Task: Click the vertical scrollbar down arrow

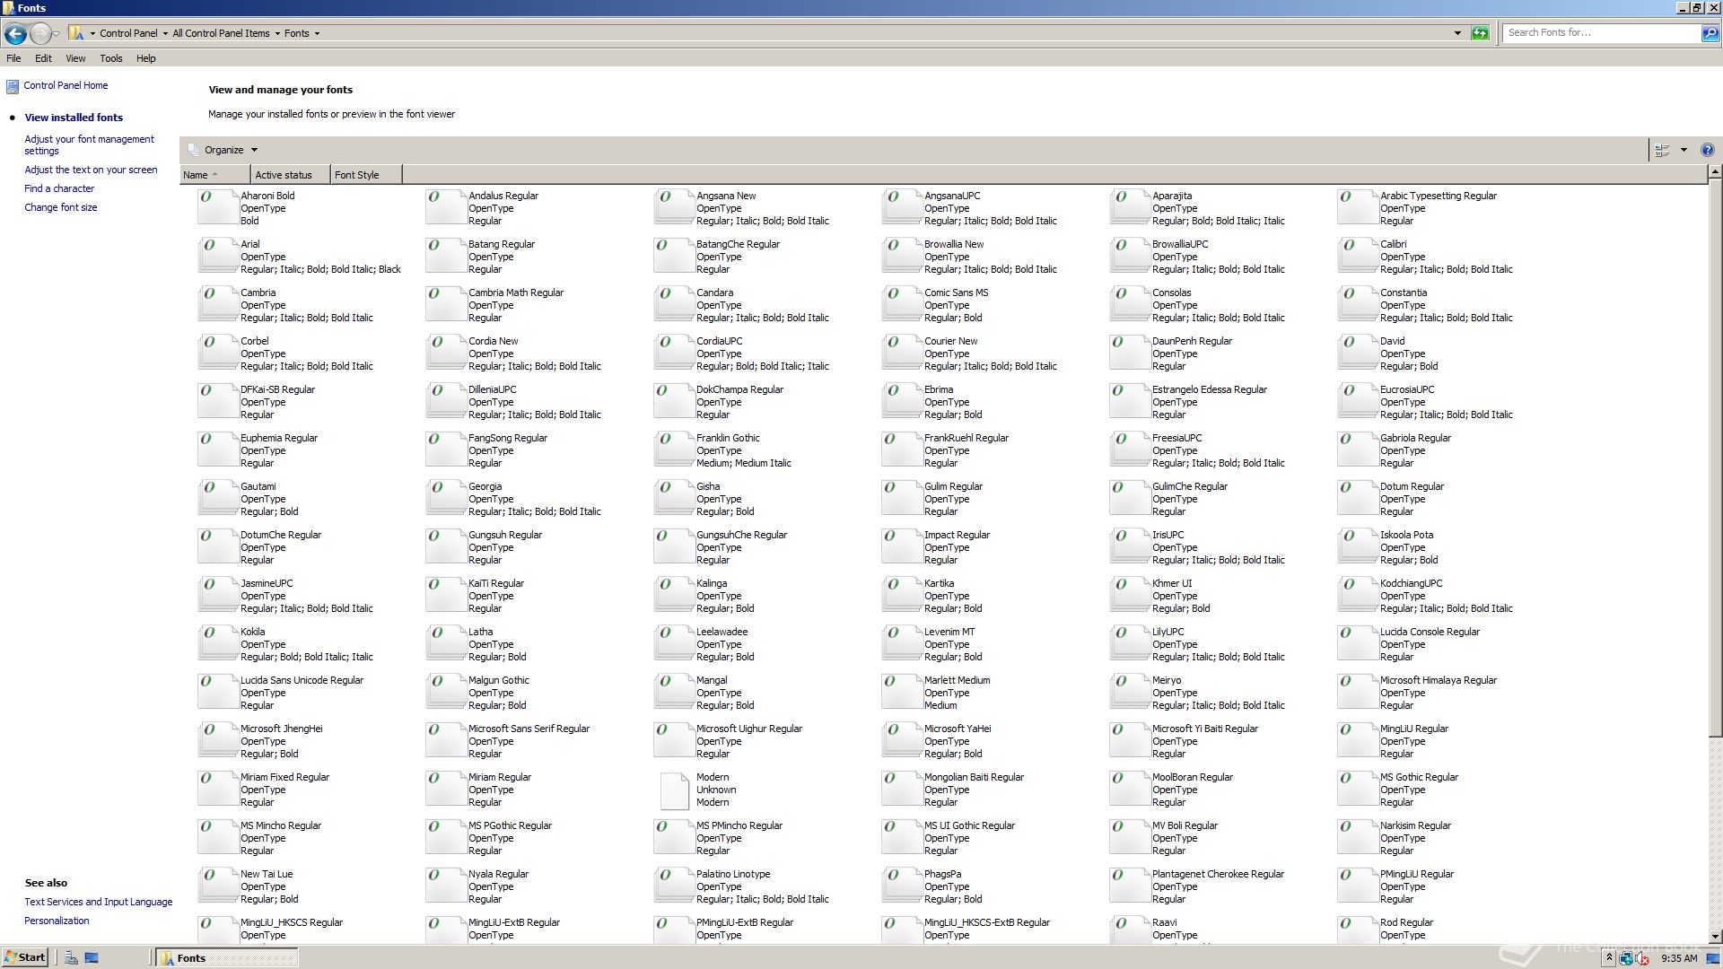Action: tap(1714, 937)
